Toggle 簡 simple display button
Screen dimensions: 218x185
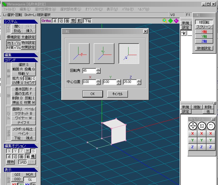click(73, 21)
